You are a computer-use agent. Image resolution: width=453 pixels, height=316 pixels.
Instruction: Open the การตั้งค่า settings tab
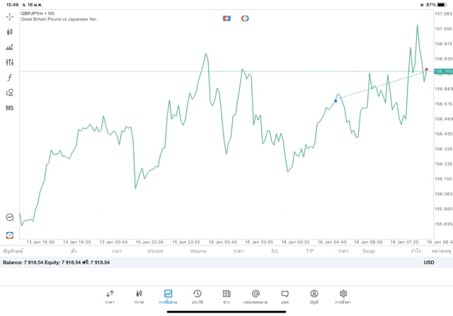(343, 296)
